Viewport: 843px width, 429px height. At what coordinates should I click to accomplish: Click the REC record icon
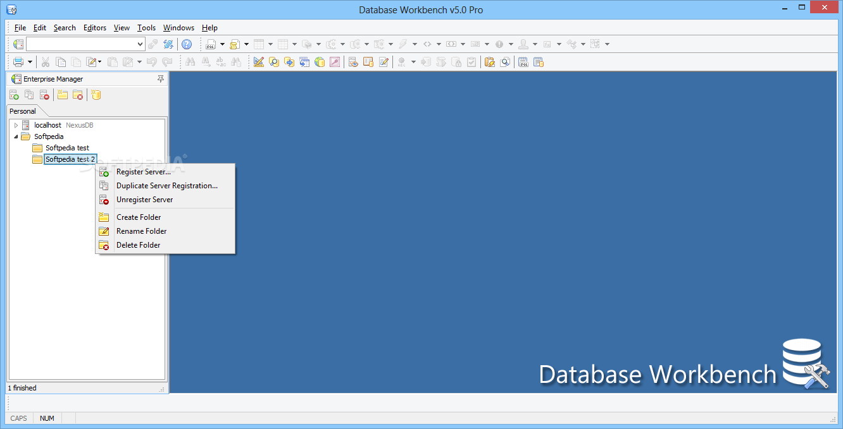[401, 62]
